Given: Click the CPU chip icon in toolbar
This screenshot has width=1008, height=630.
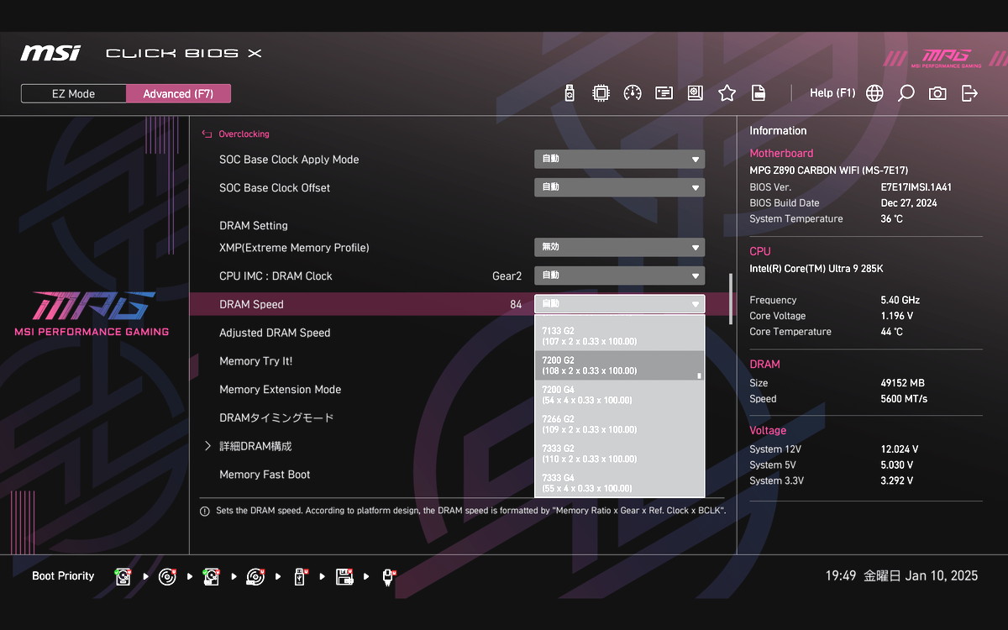Looking at the screenshot, I should 601,93.
